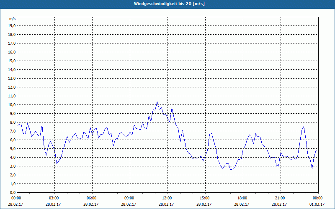Click the "15:00" time label on the x-axis
Image resolution: width=335 pixels, height=209 pixels.
click(205, 198)
